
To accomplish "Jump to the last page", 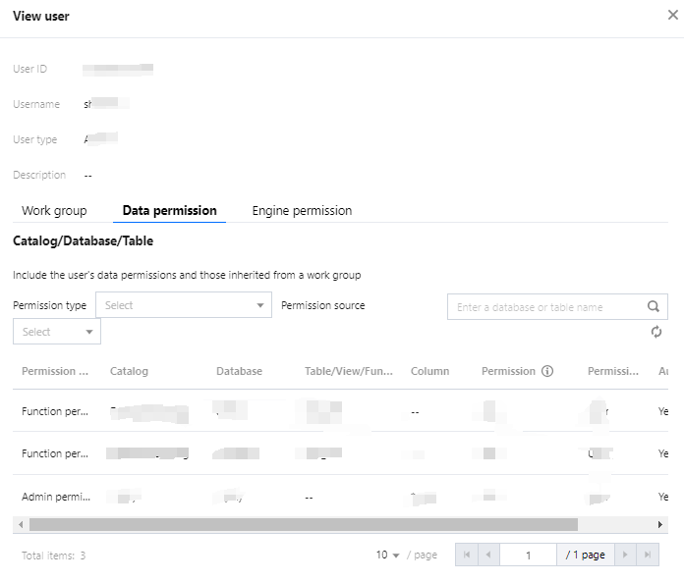I will pos(647,555).
